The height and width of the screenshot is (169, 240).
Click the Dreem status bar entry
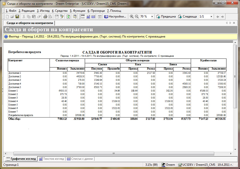[x=168, y=165]
